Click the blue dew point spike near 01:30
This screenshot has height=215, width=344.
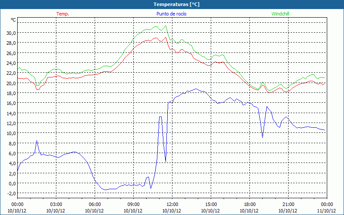[37, 141]
